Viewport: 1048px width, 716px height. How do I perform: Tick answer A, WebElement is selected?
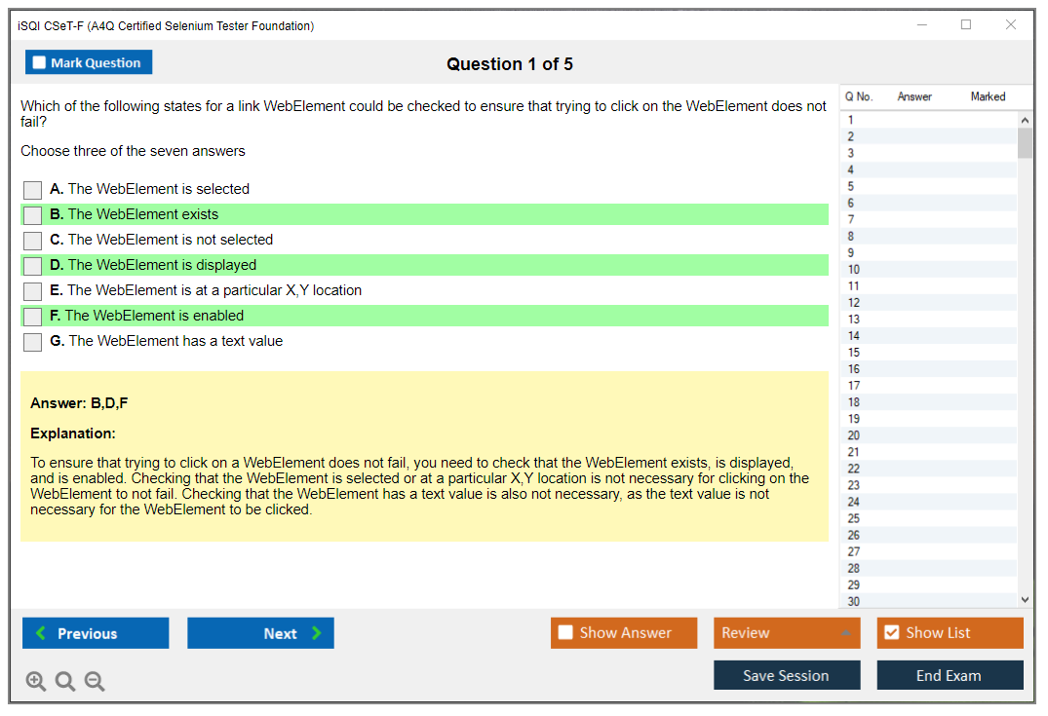pyautogui.click(x=33, y=190)
